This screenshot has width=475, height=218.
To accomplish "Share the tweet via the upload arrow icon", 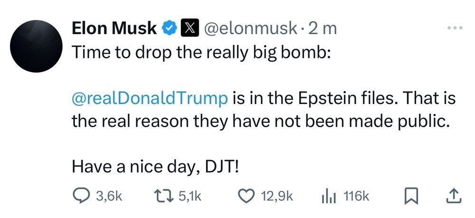I will click(x=453, y=196).
